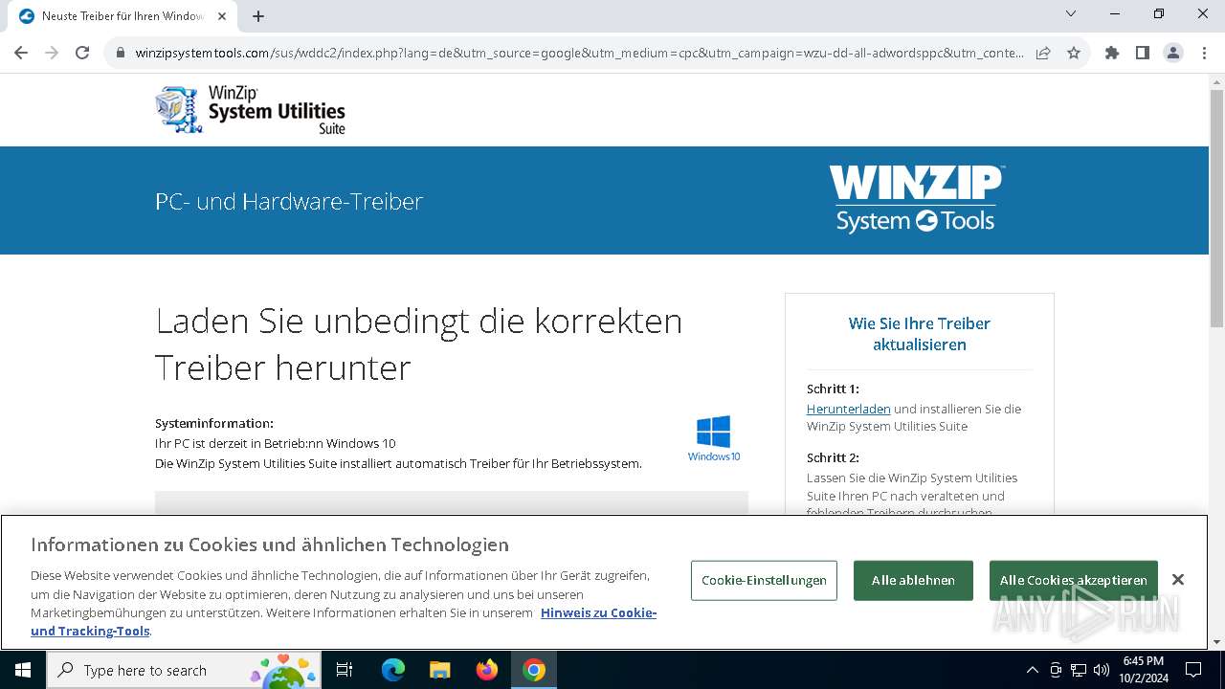Image resolution: width=1225 pixels, height=689 pixels.
Task: Click the address bar URL
Action: tap(579, 53)
